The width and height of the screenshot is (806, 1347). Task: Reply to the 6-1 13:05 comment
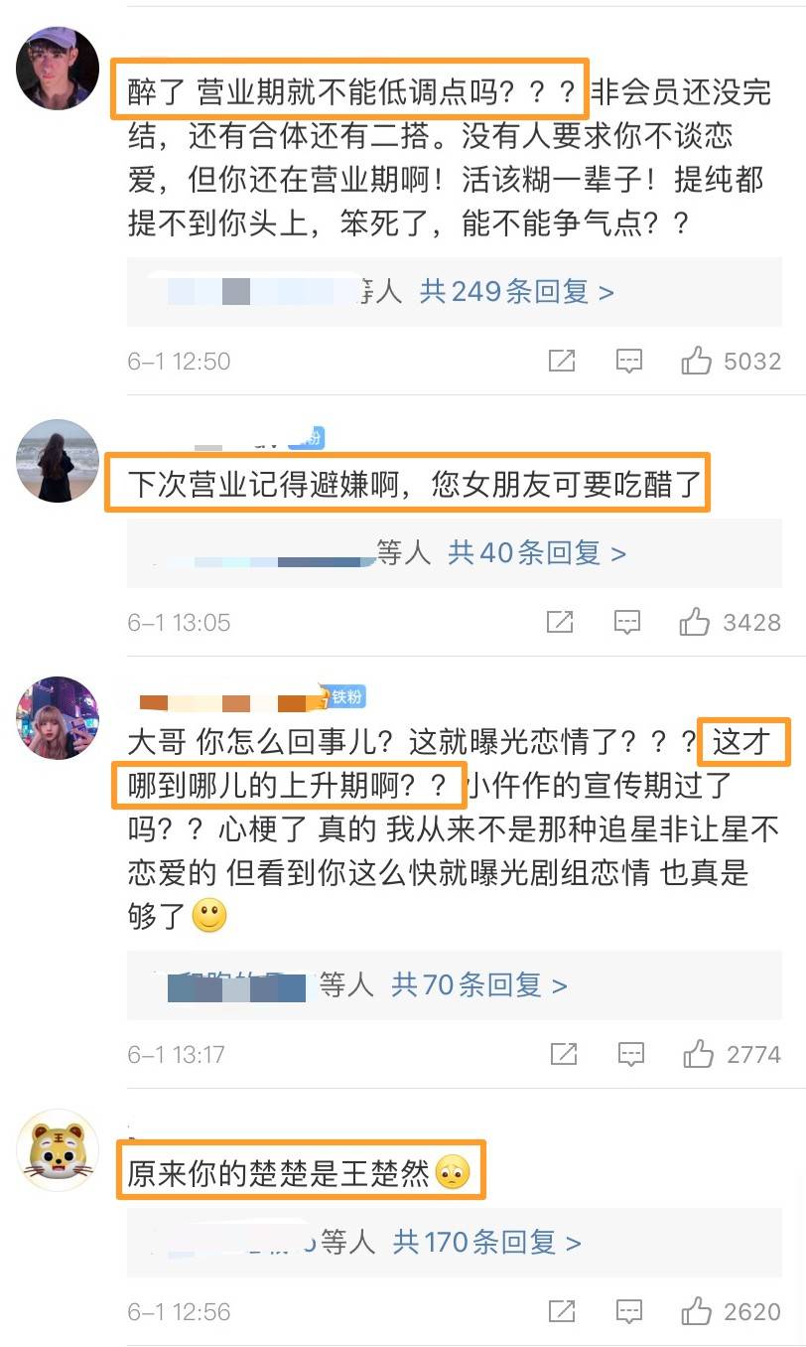(x=627, y=622)
